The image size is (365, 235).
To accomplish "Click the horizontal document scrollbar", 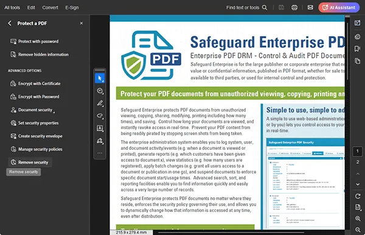I will tap(231, 233).
